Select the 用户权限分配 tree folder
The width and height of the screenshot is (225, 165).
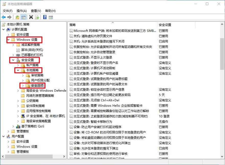(40, 80)
